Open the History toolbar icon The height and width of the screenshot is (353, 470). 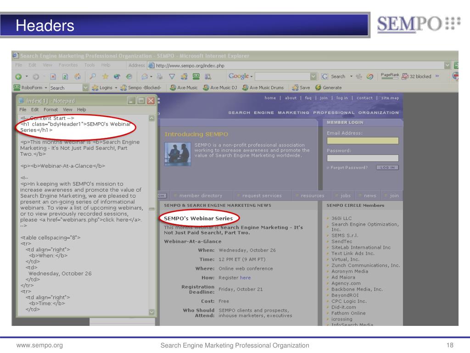pos(129,77)
